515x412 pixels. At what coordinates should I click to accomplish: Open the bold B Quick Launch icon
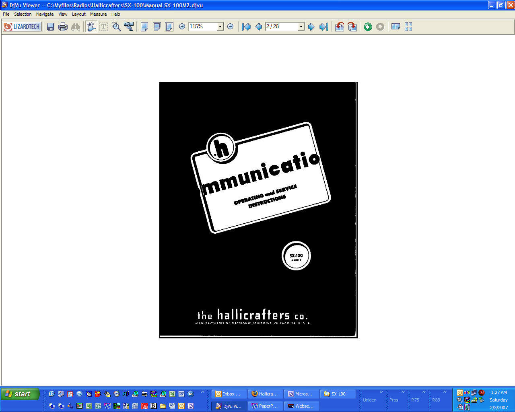coord(153,406)
